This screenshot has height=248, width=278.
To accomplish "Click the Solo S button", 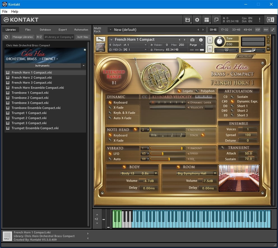I will pyautogui.click(x=210, y=40).
